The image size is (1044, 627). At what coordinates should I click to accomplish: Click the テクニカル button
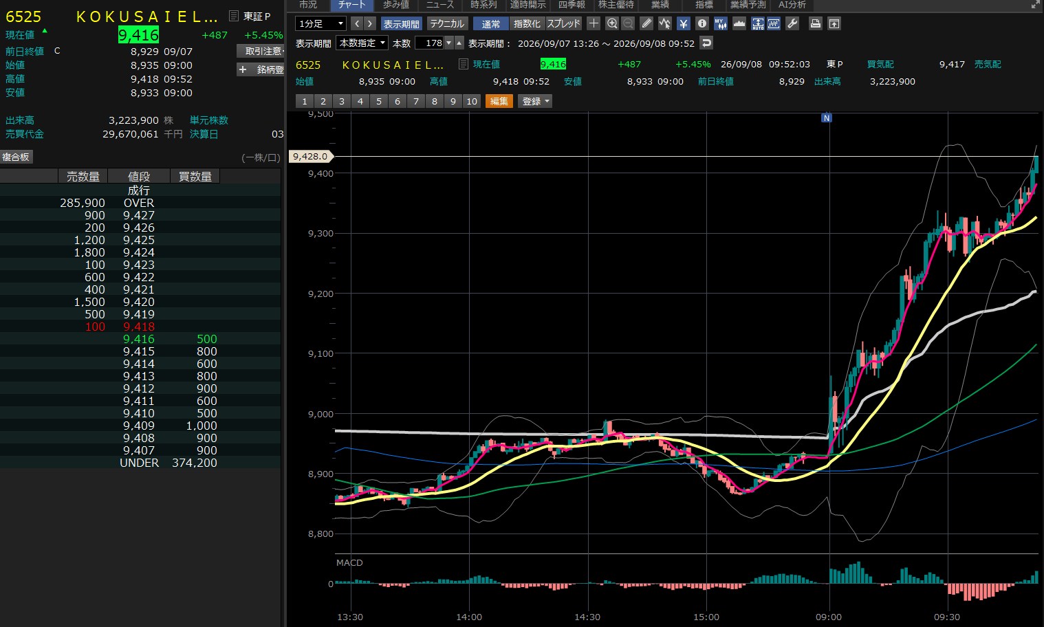(447, 23)
